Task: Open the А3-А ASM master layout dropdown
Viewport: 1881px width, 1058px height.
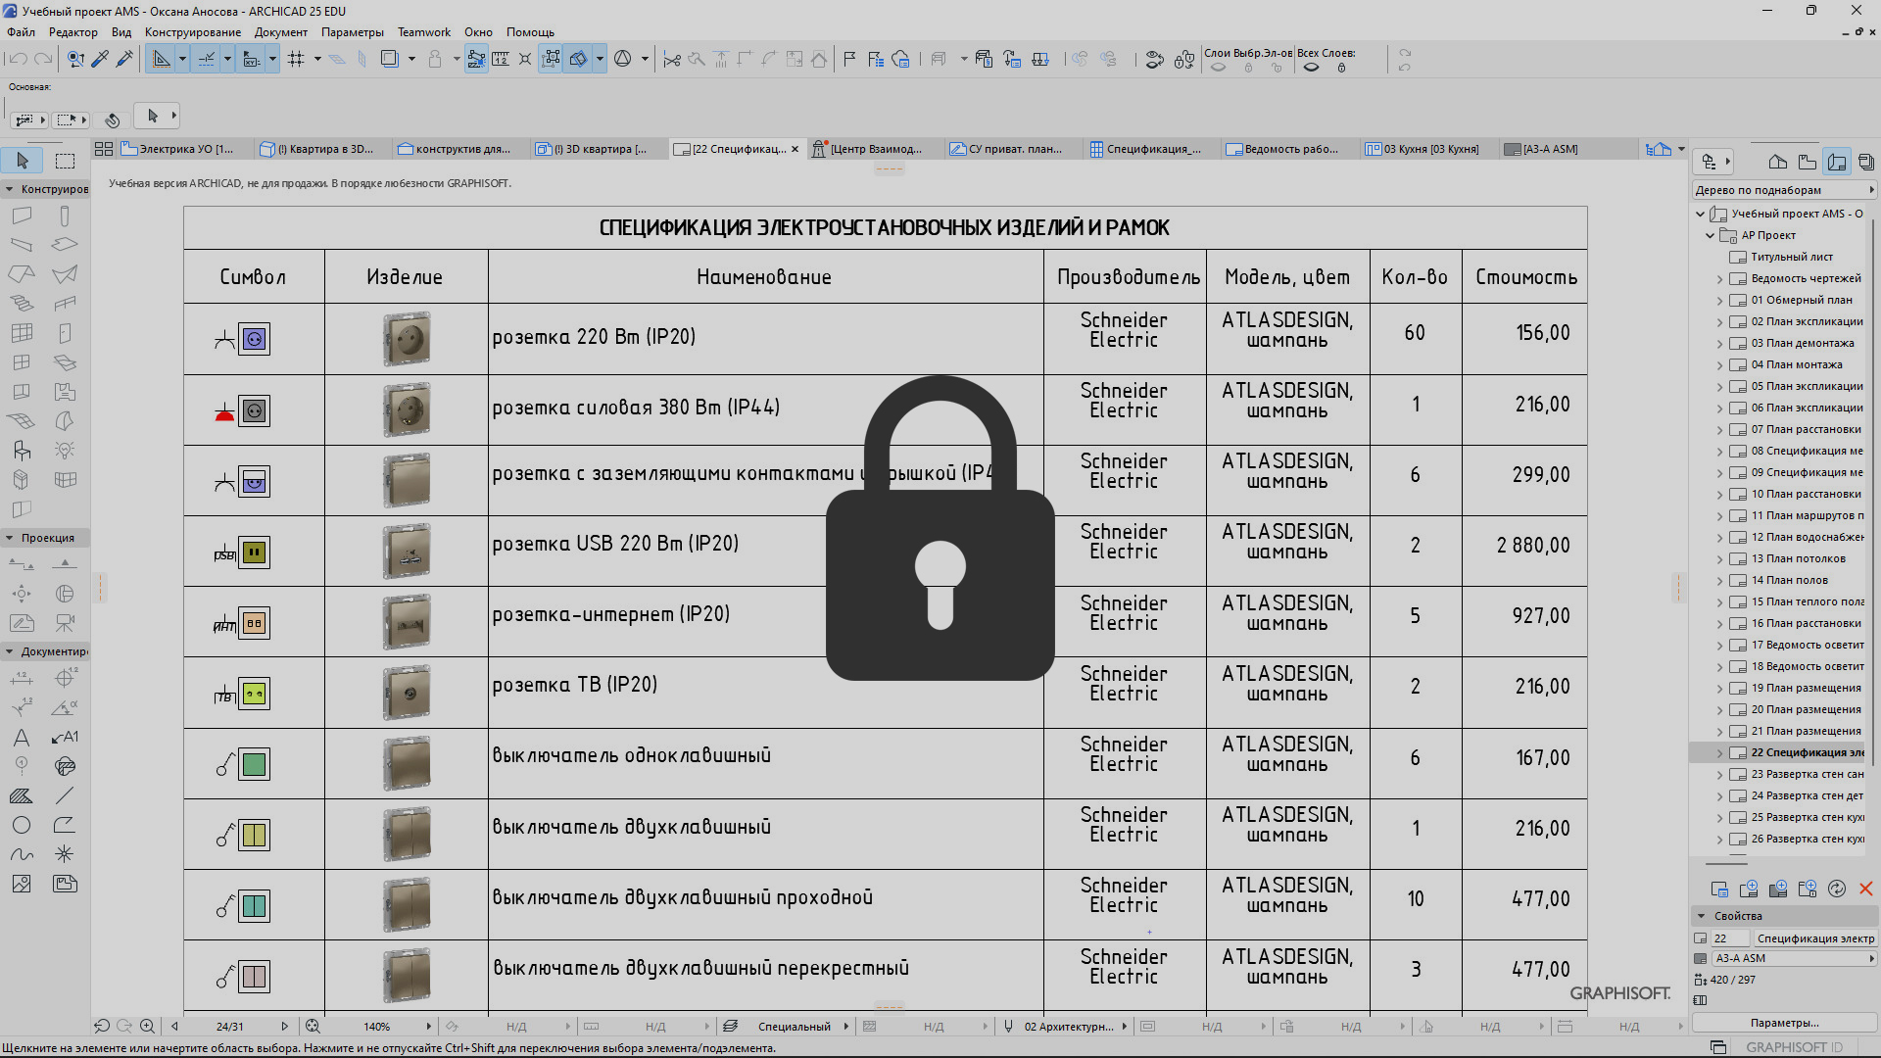Action: point(1793,958)
